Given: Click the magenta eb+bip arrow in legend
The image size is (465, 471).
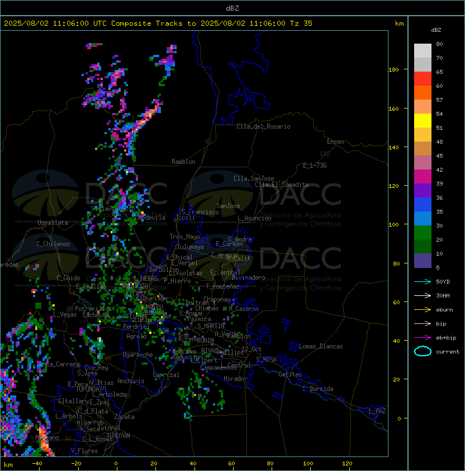Looking at the screenshot, I should point(423,338).
